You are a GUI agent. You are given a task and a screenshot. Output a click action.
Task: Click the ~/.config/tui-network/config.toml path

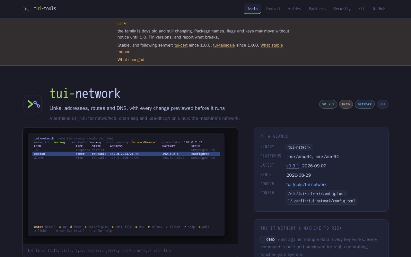pyautogui.click(x=322, y=201)
